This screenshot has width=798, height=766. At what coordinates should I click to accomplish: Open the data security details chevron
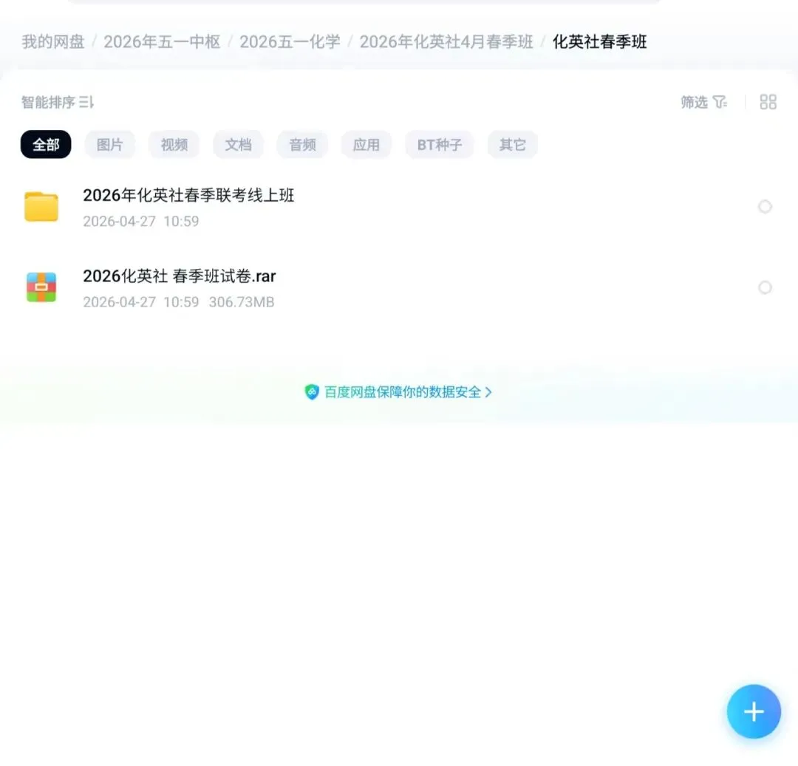(x=488, y=392)
